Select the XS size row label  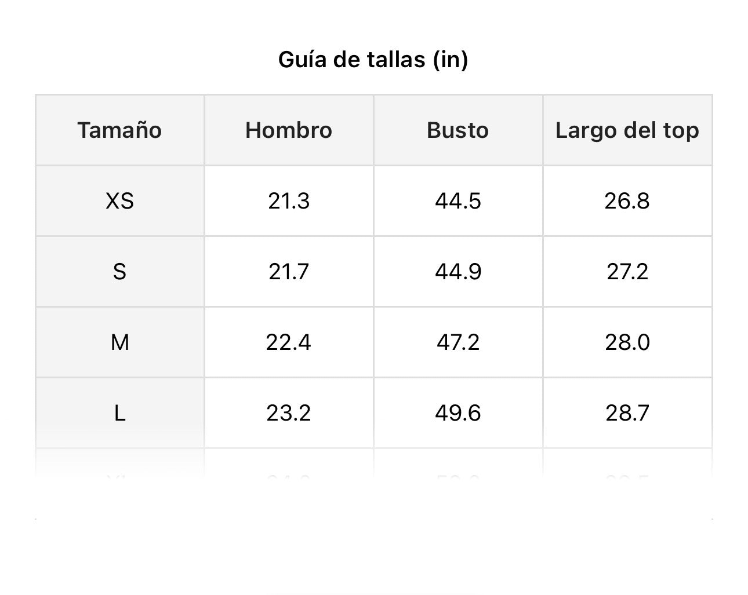[119, 201]
